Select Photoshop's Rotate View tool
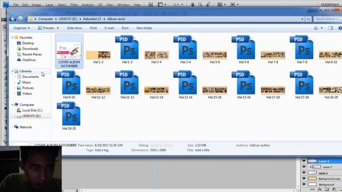342x192 pixels. [x=208, y=4]
